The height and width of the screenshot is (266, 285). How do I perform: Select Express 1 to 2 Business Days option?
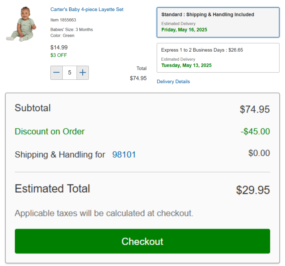218,58
